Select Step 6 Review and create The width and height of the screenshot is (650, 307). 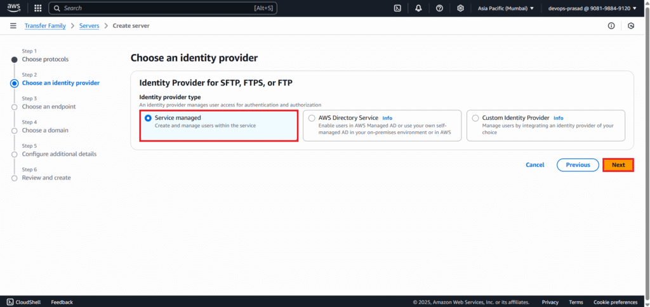46,178
